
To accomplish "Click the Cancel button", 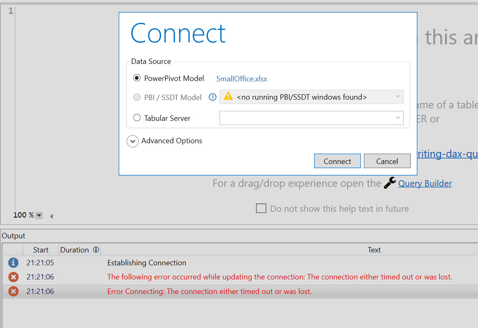I will point(387,161).
